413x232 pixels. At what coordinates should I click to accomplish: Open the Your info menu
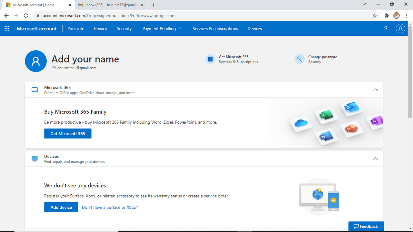tap(76, 29)
